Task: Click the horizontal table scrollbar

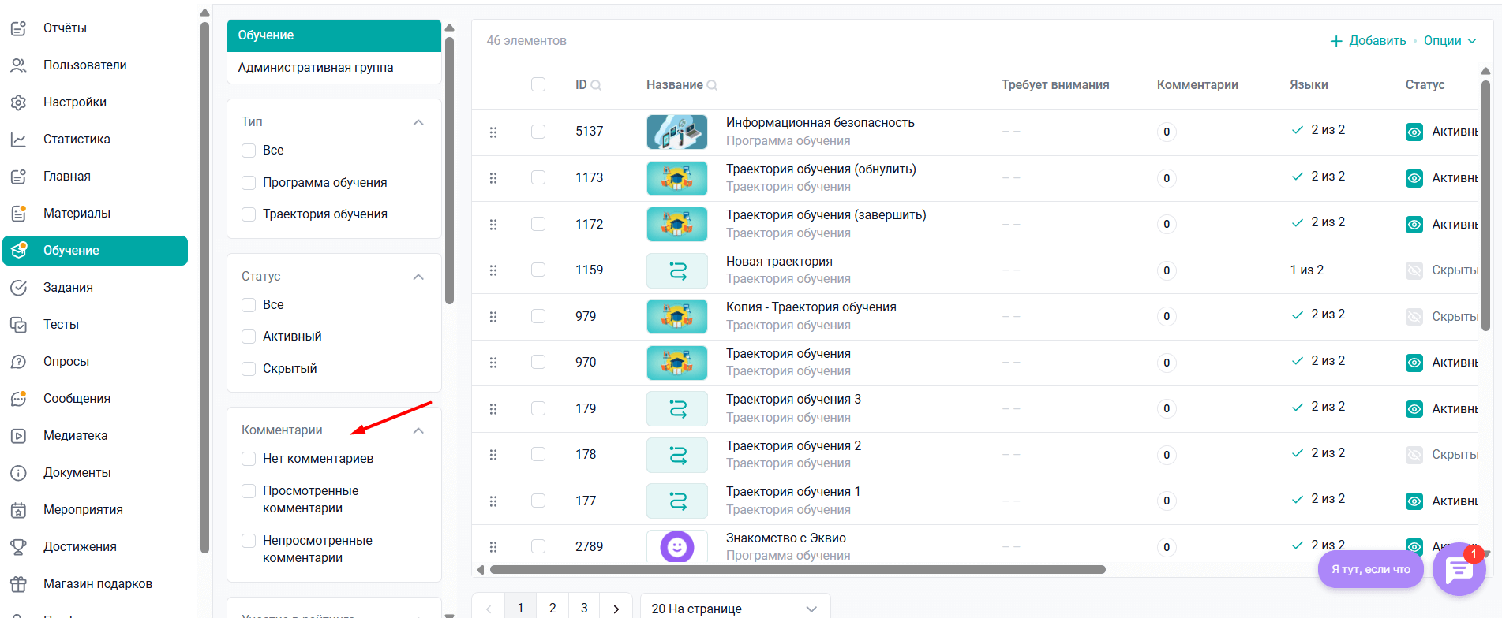Action: [x=797, y=569]
